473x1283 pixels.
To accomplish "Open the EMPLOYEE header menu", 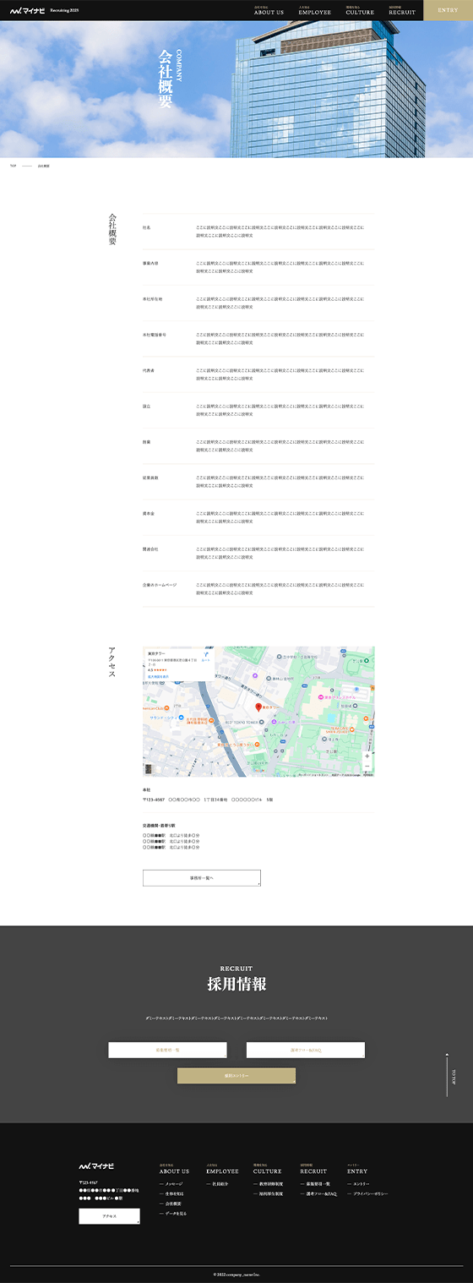I will 314,11.
